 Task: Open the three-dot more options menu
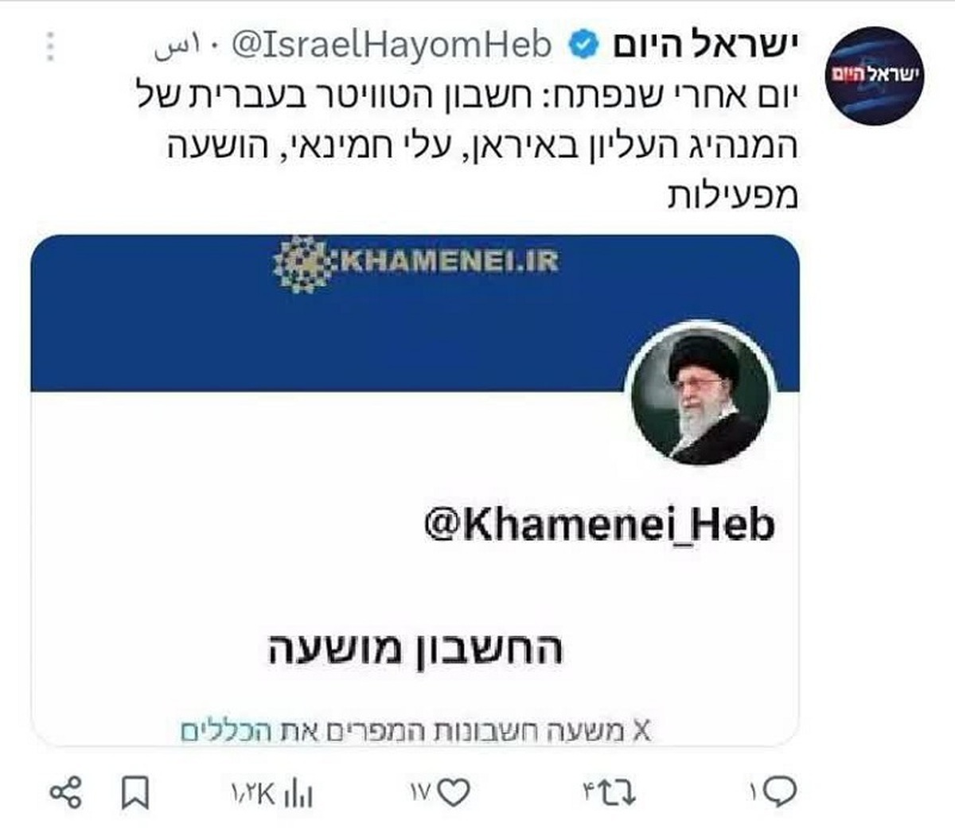pyautogui.click(x=50, y=46)
